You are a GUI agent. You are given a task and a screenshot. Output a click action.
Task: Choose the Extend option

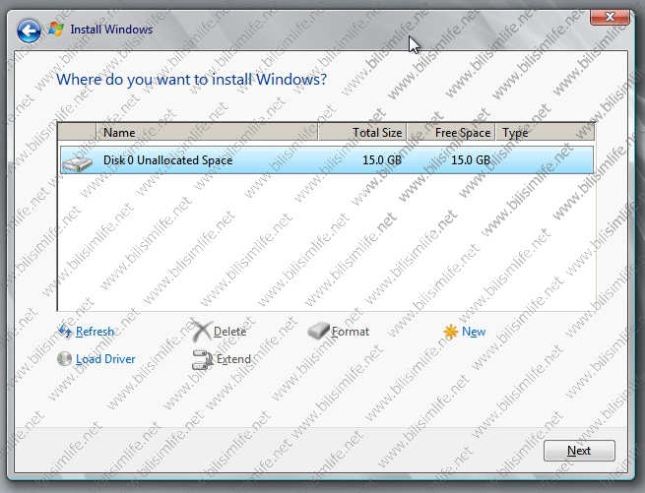click(x=233, y=359)
